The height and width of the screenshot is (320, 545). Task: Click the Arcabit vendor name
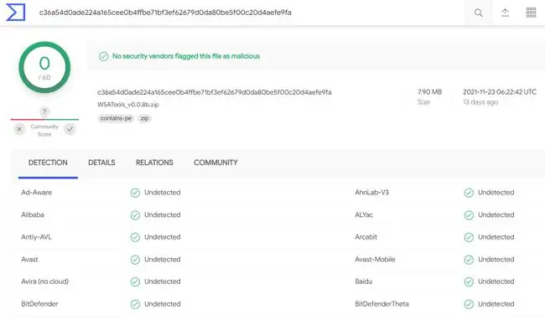pos(366,237)
